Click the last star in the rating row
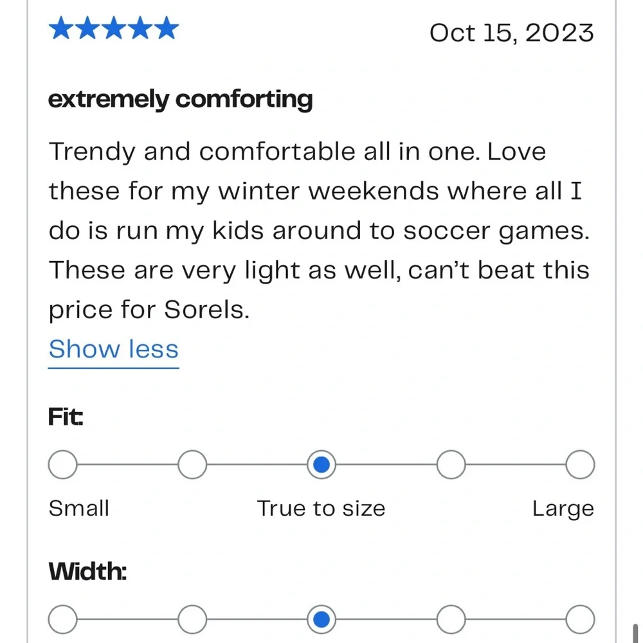 point(167,27)
